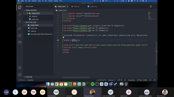This screenshot has width=174, height=97.
Task: Open the Run and Debug view
Action: click(x=20, y=28)
